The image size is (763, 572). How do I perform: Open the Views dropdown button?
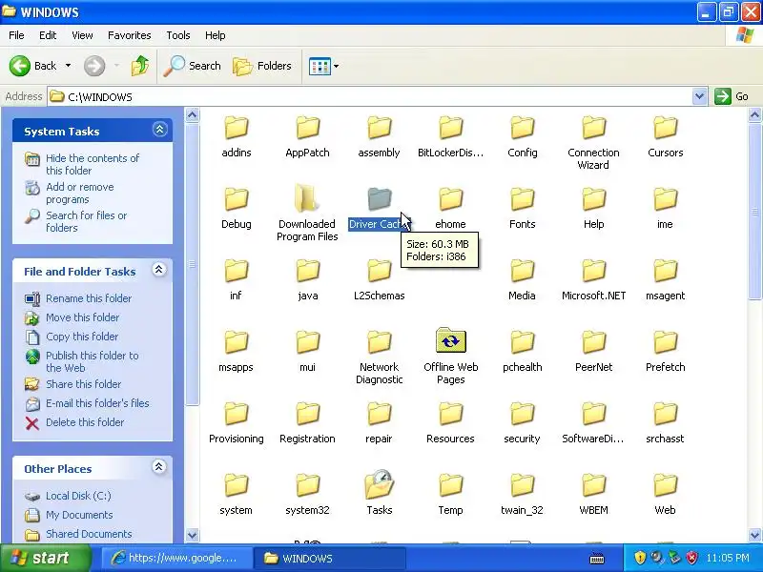pos(323,66)
